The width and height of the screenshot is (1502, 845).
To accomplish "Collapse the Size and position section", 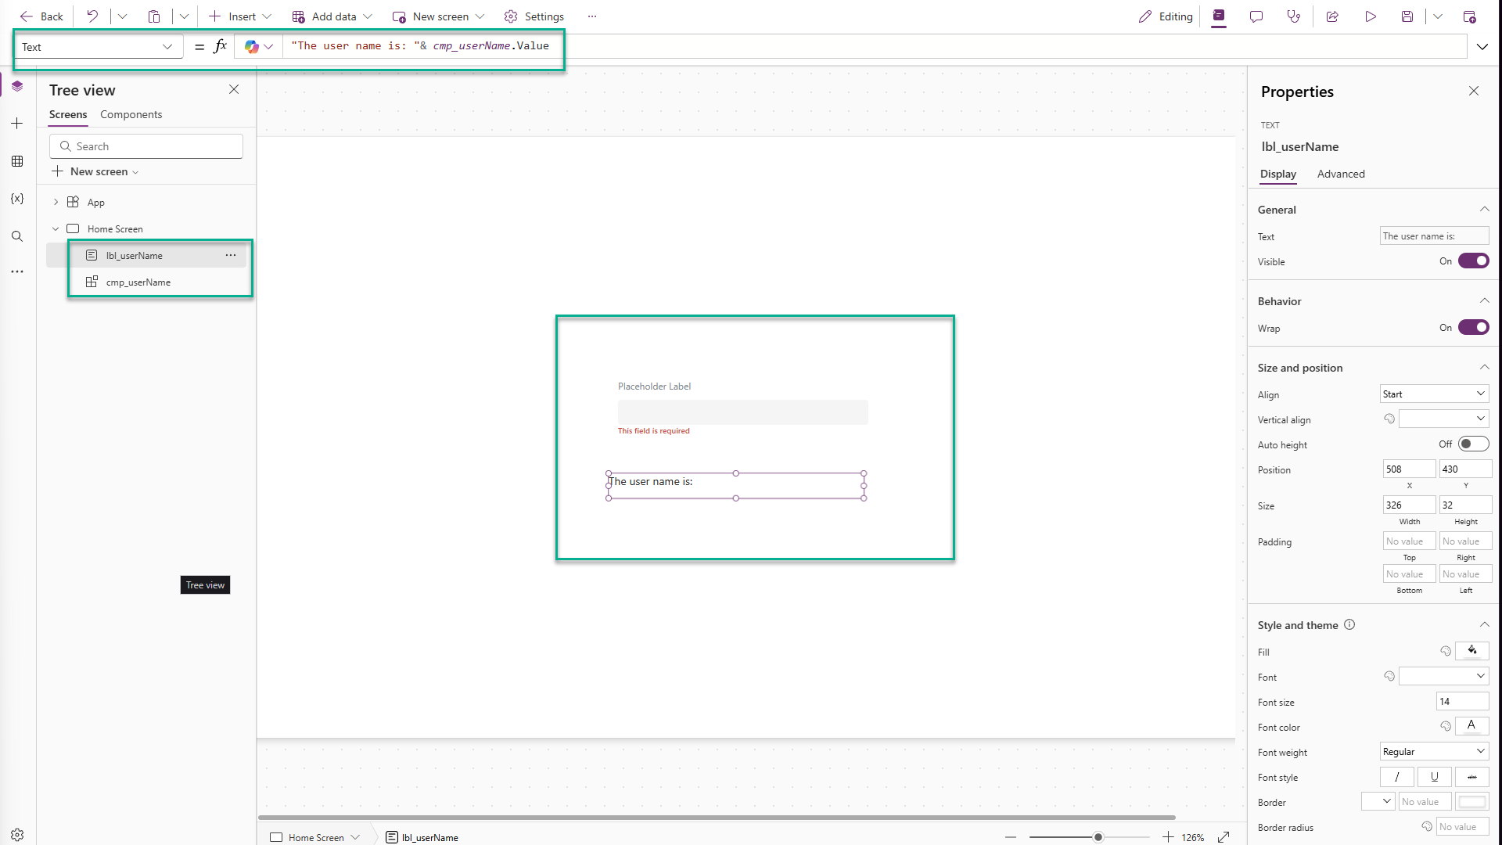I will [1484, 367].
